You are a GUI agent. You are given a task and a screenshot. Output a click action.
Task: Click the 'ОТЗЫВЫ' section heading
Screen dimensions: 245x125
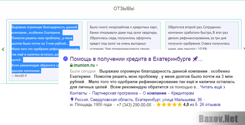[124, 9]
